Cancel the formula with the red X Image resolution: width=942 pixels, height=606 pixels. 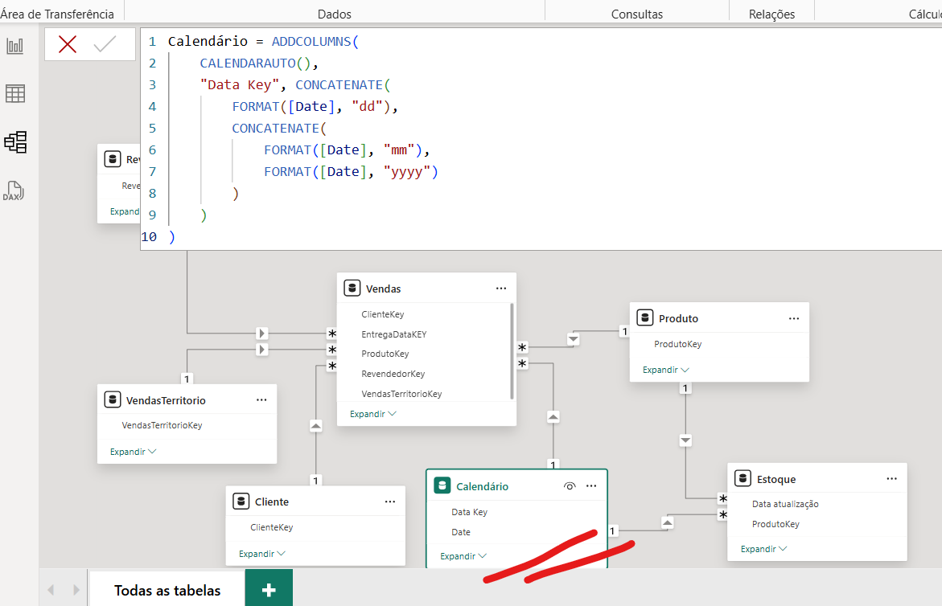click(68, 45)
